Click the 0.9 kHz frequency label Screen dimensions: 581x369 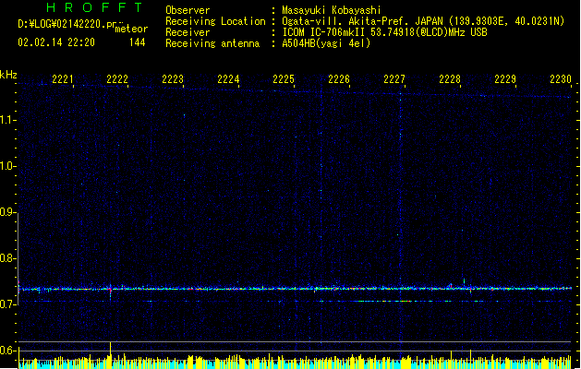pos(8,212)
